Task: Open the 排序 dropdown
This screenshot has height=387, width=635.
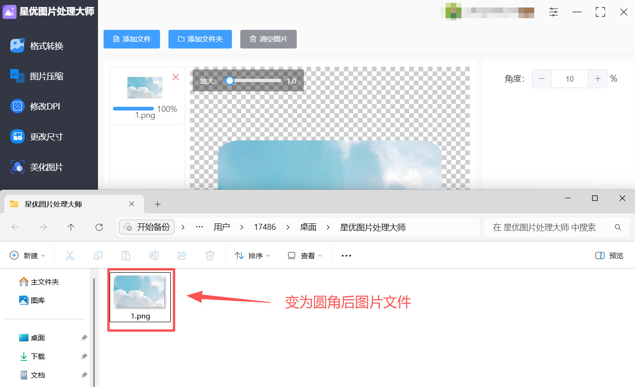Action: pyautogui.click(x=252, y=256)
